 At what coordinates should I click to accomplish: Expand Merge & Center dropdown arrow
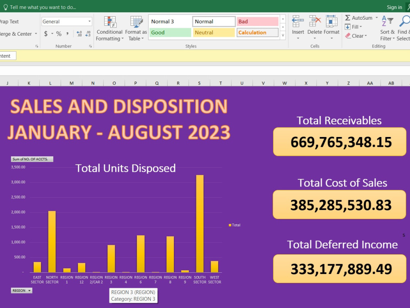coord(36,34)
